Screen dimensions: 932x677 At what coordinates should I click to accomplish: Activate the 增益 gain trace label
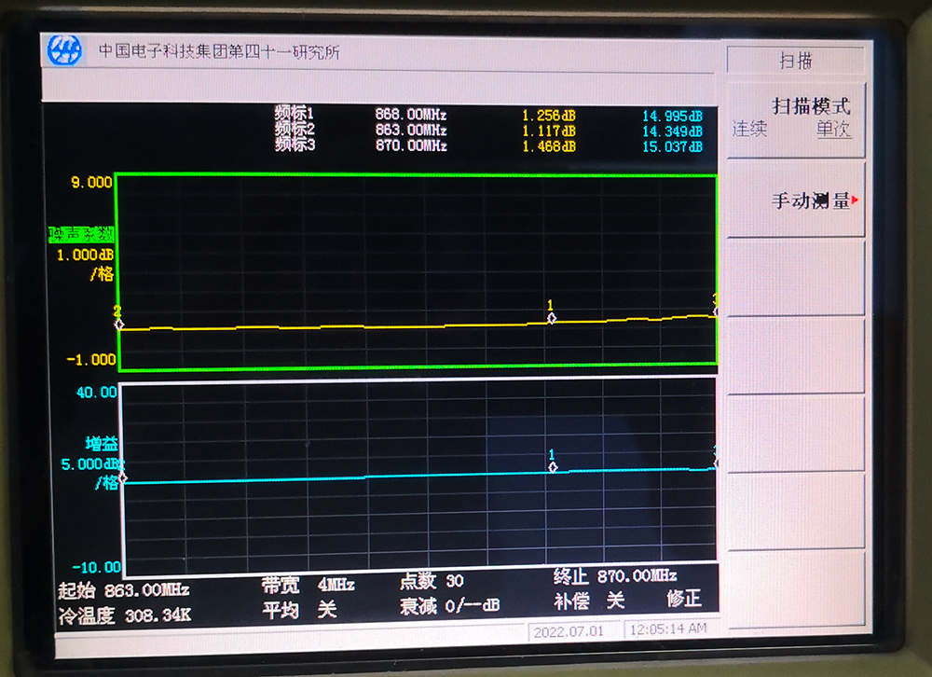click(x=102, y=444)
